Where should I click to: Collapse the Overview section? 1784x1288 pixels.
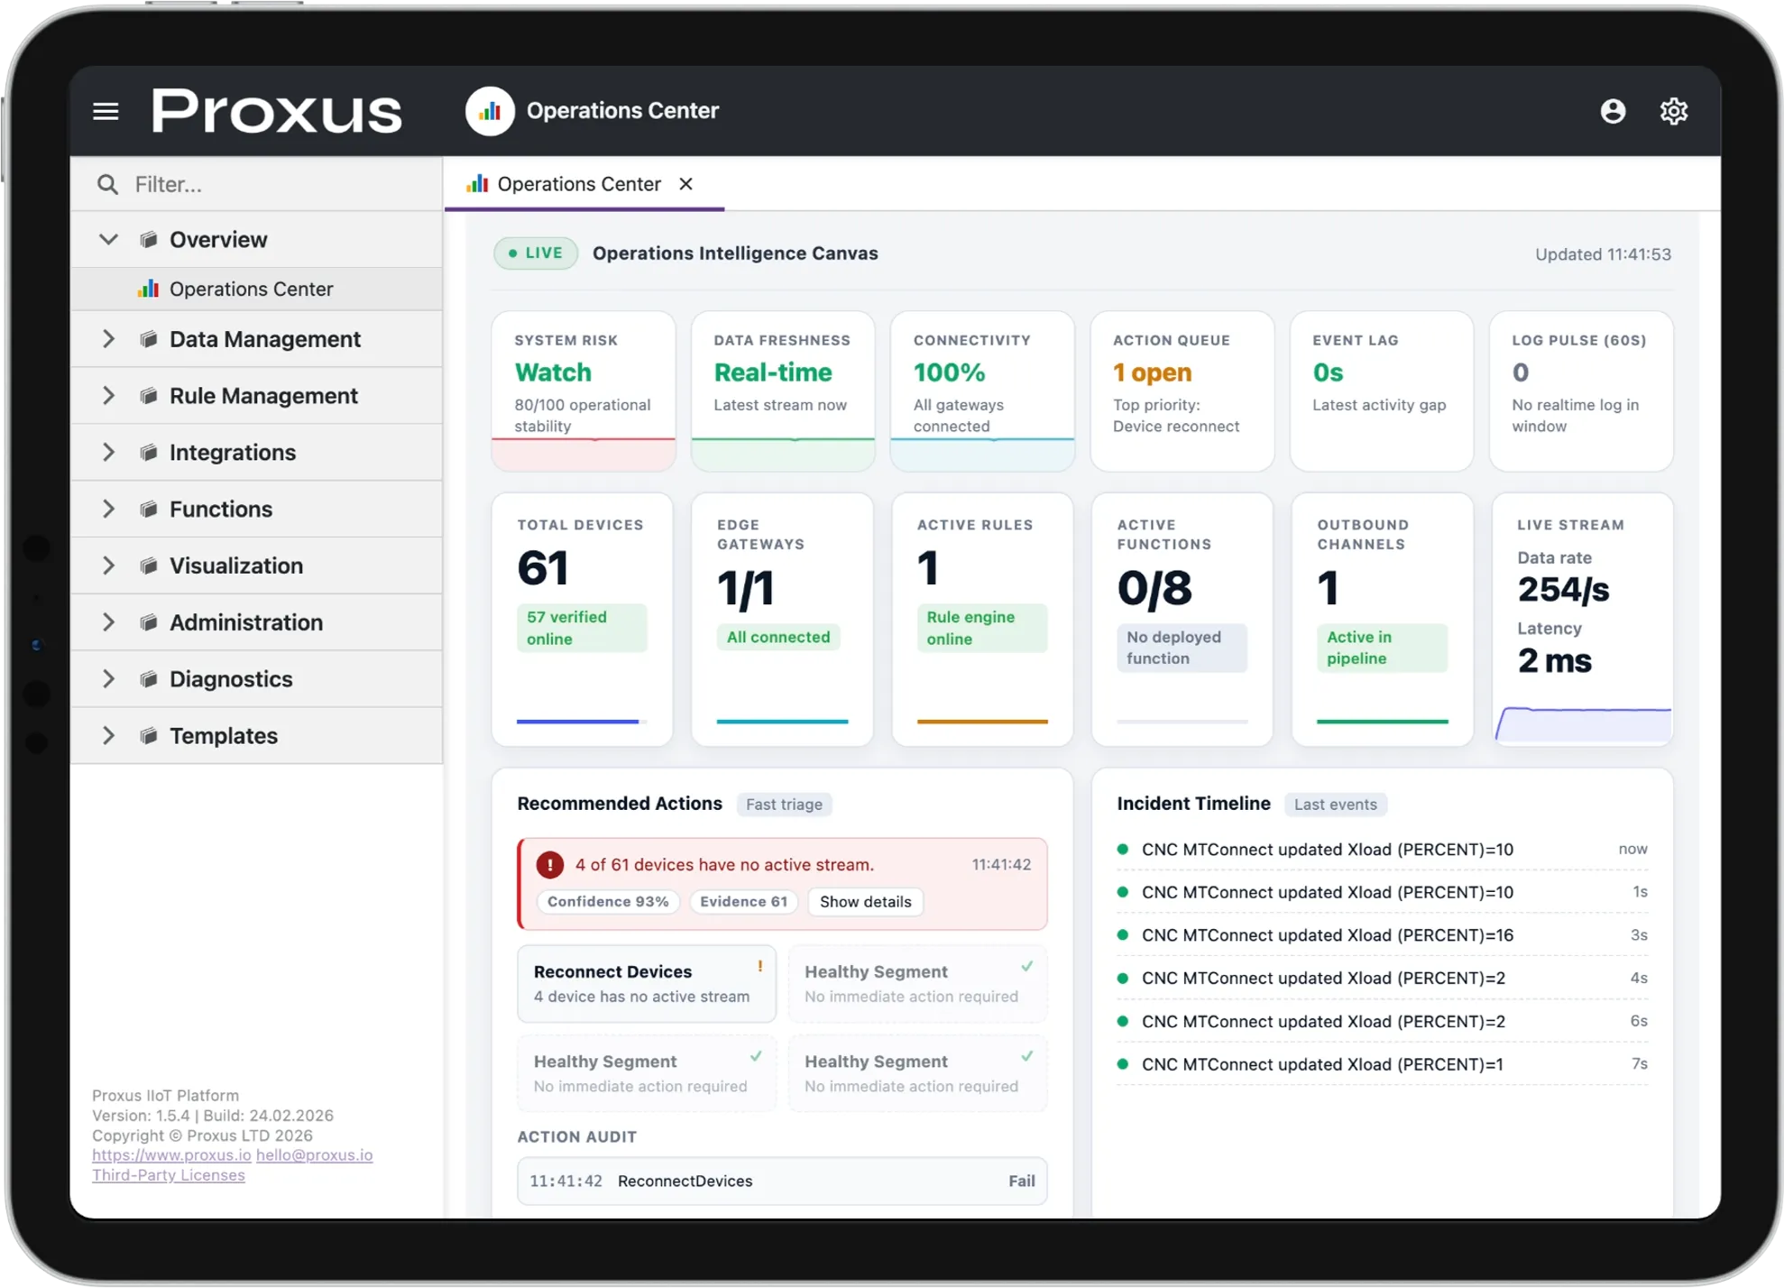108,239
